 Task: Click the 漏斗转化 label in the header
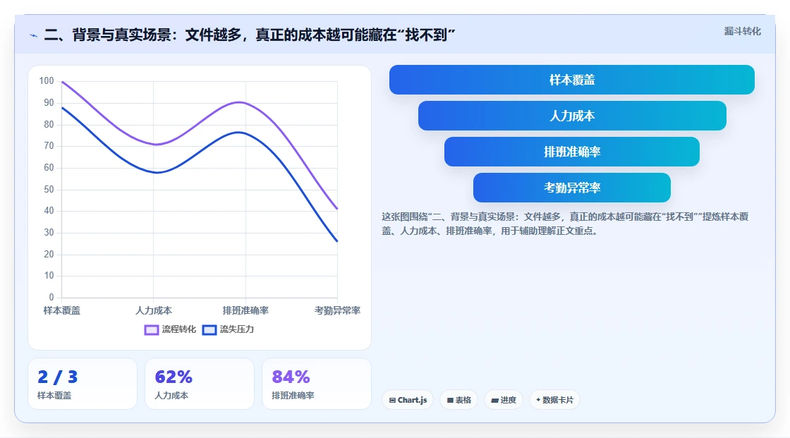tap(743, 31)
